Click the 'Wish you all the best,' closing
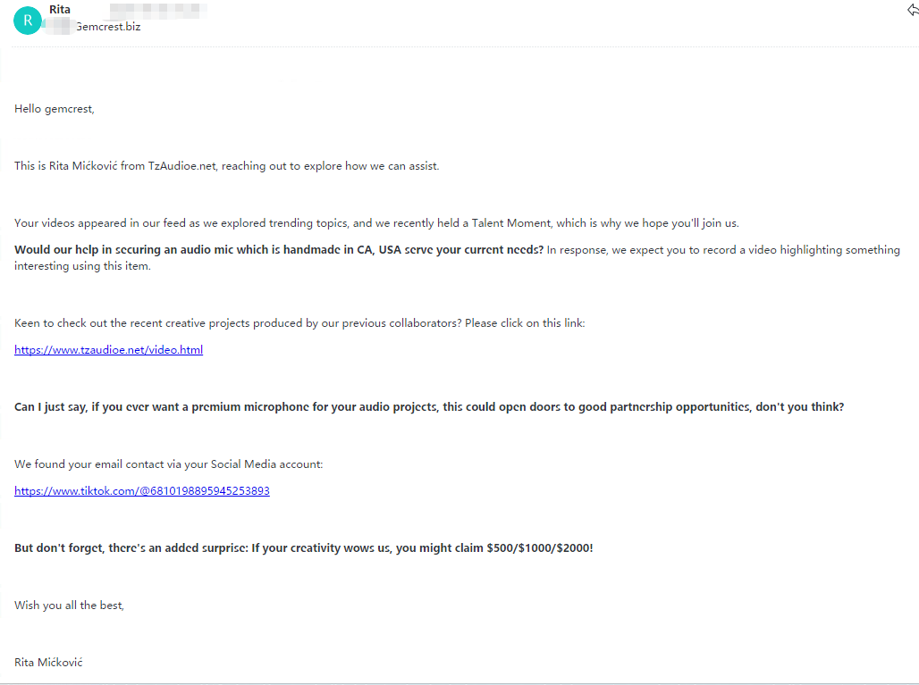This screenshot has height=685, width=919. tap(69, 606)
